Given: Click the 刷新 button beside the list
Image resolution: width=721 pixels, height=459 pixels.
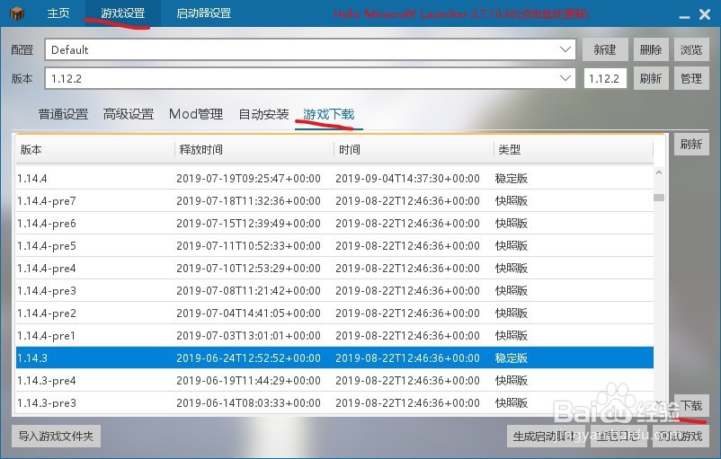Looking at the screenshot, I should (691, 145).
